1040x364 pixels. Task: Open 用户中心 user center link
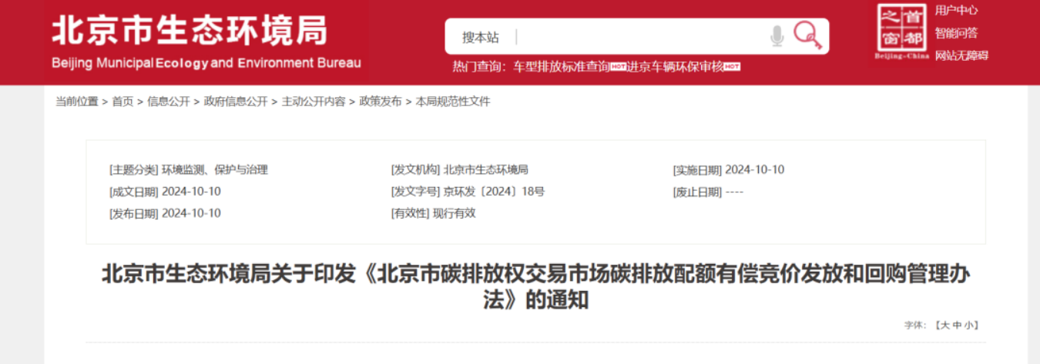tap(956, 10)
